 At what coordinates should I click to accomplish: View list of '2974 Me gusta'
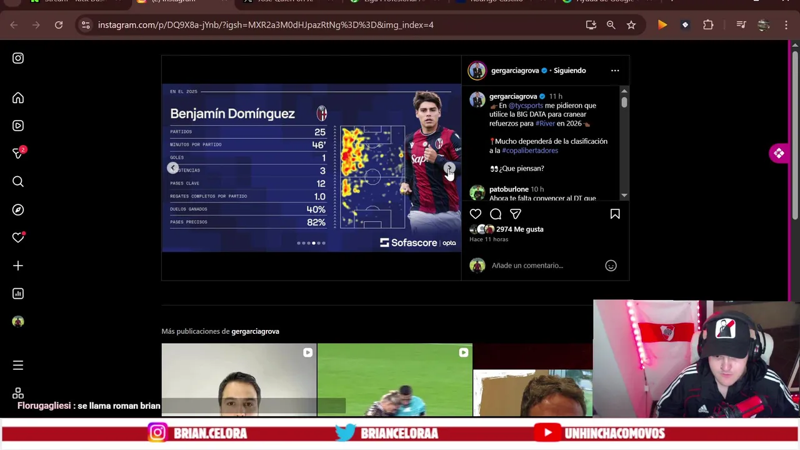click(x=519, y=229)
